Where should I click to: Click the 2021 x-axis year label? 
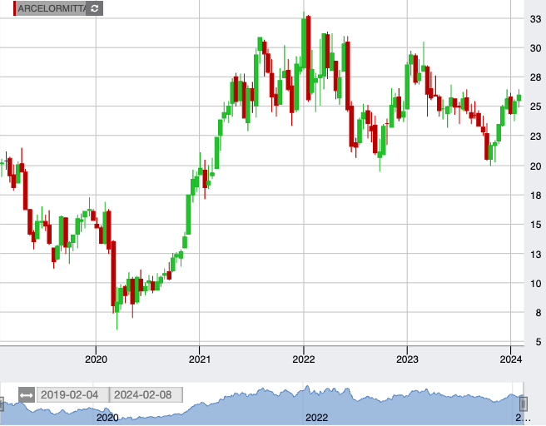click(200, 359)
